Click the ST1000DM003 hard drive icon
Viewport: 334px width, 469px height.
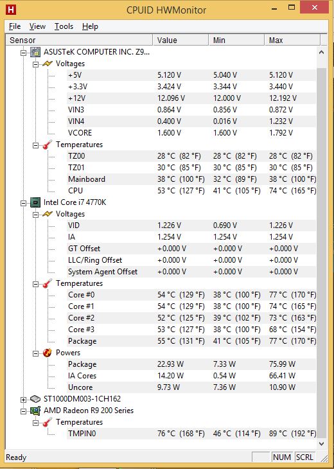click(35, 399)
